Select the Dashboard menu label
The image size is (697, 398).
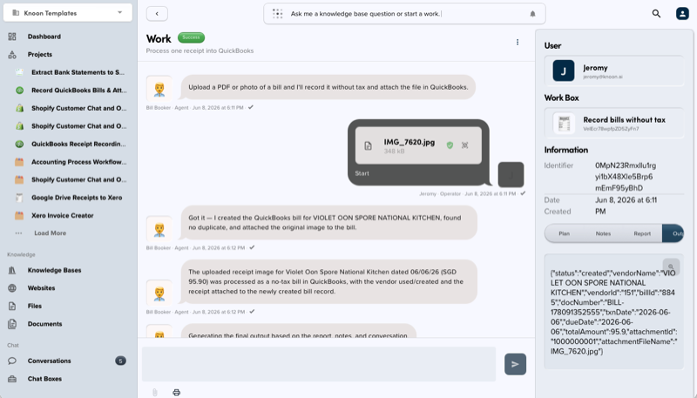44,37
